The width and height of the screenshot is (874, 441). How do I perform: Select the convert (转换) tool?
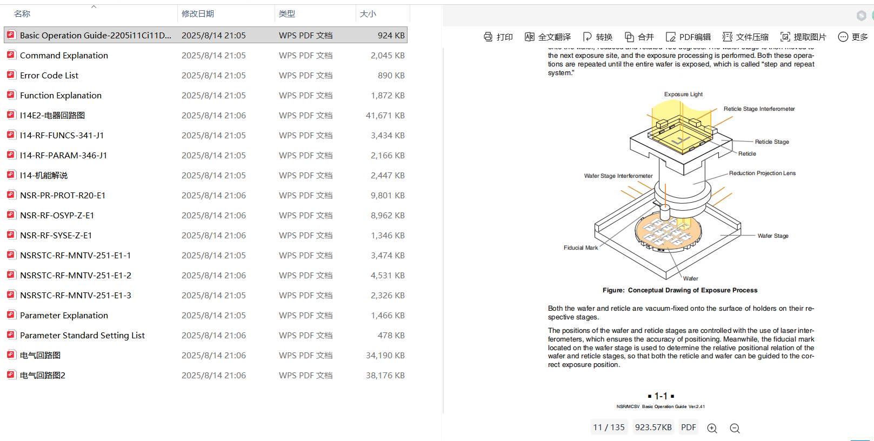pyautogui.click(x=597, y=37)
